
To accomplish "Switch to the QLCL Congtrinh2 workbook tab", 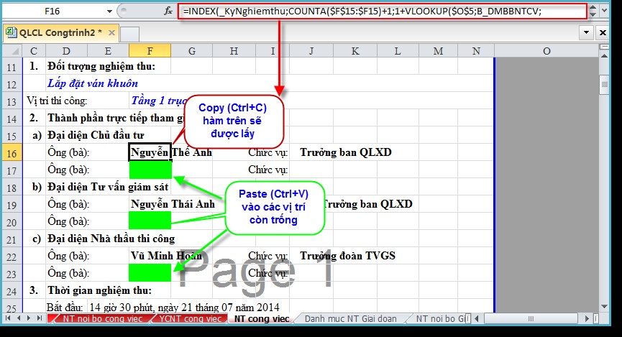I will (x=55, y=33).
